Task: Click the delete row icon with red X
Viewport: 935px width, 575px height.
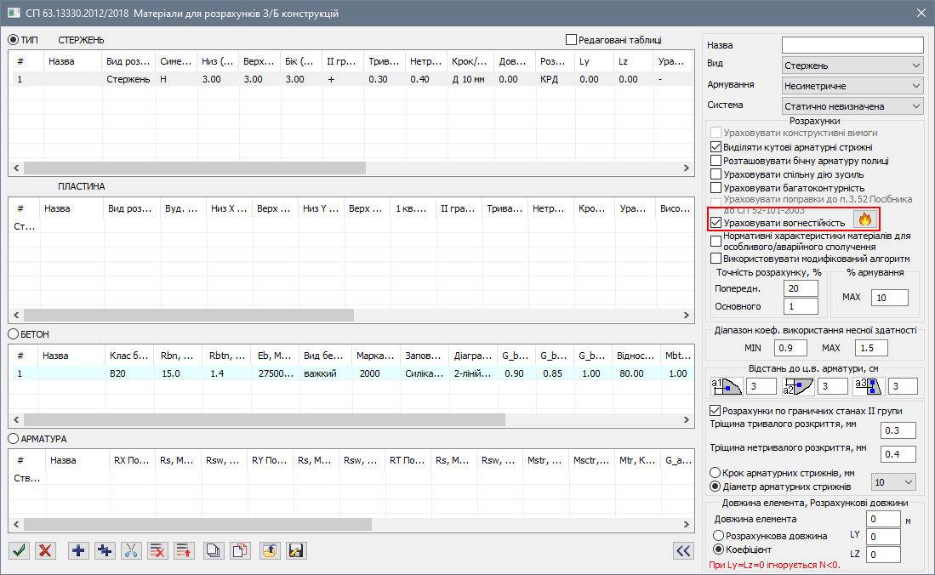Action: tap(157, 550)
